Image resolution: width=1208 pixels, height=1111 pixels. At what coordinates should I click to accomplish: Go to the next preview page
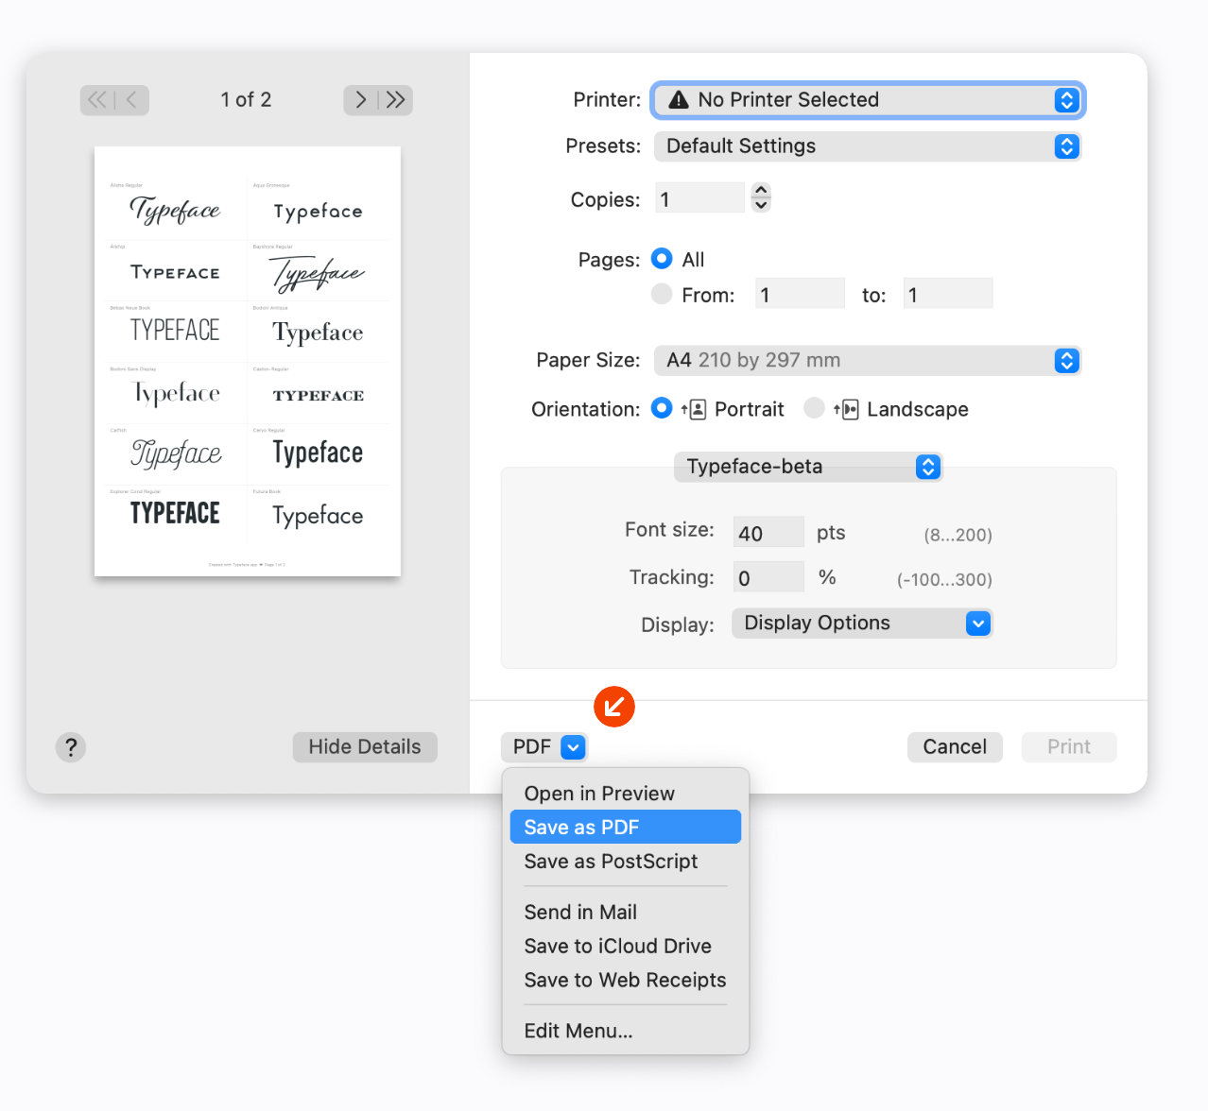360,99
